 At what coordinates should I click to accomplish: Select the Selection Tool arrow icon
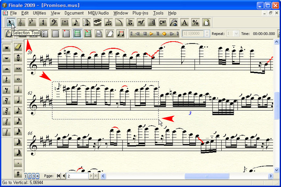11,22
